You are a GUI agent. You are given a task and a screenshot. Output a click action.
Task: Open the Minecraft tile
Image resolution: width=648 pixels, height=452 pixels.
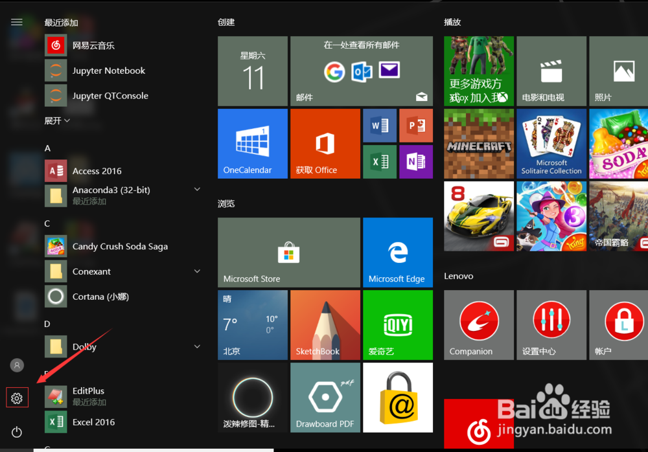pos(478,142)
